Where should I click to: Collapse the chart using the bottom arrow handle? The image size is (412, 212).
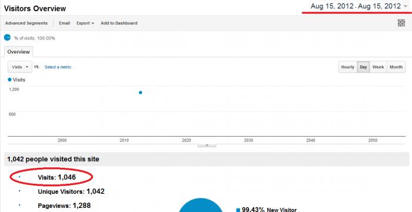[207, 145]
